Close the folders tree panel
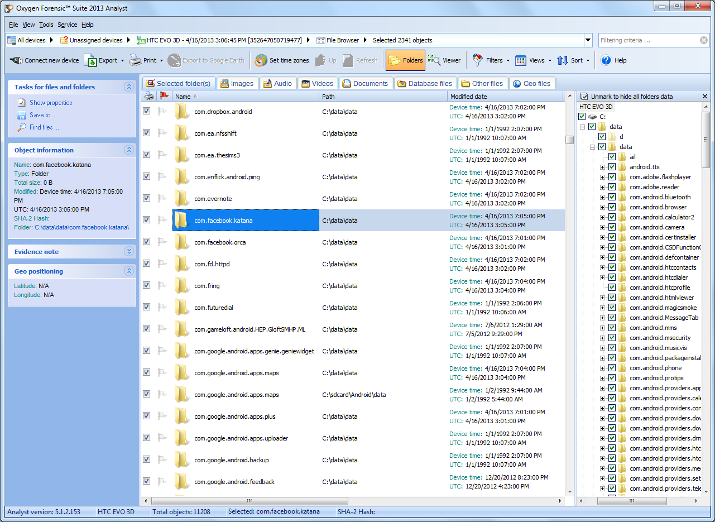The width and height of the screenshot is (715, 522). pos(705,97)
